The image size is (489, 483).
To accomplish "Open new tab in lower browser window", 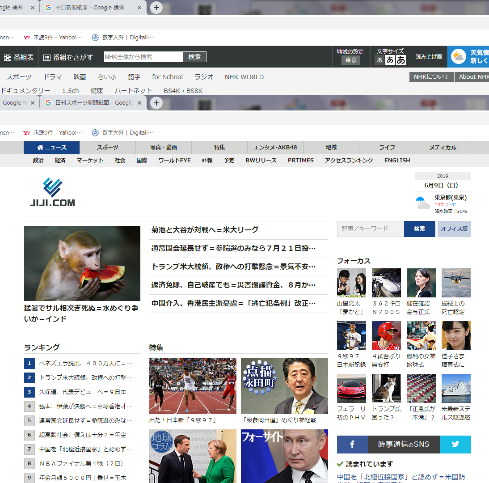I will [156, 103].
